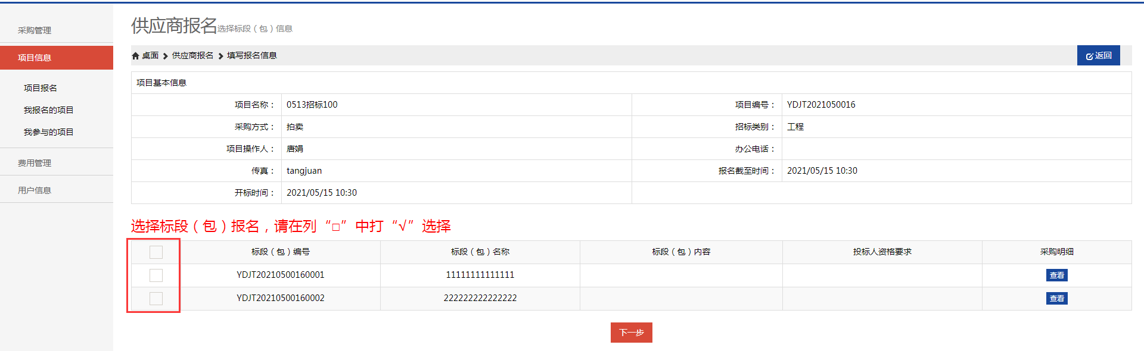The height and width of the screenshot is (351, 1144).
Task: Check the box for YDJT20210500160002
Action: [156, 299]
